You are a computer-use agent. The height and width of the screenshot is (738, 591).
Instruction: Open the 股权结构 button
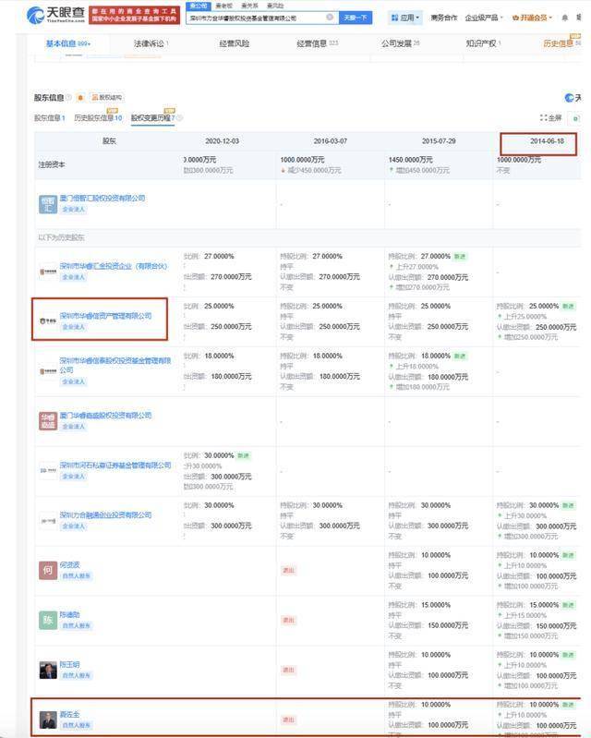tap(107, 97)
